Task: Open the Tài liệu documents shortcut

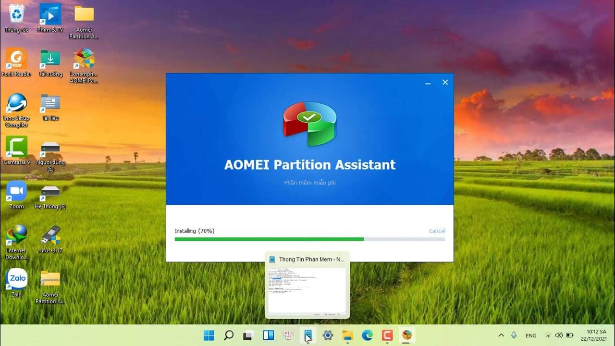Action: (x=50, y=106)
